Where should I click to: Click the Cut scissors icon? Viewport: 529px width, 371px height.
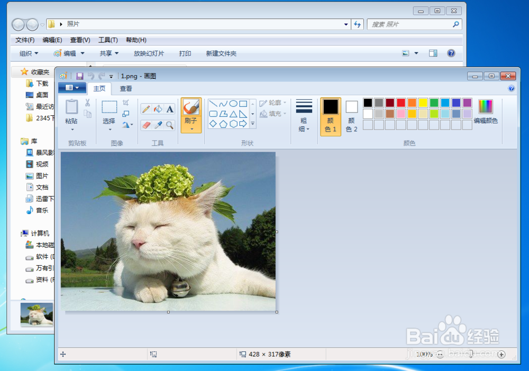coord(88,103)
